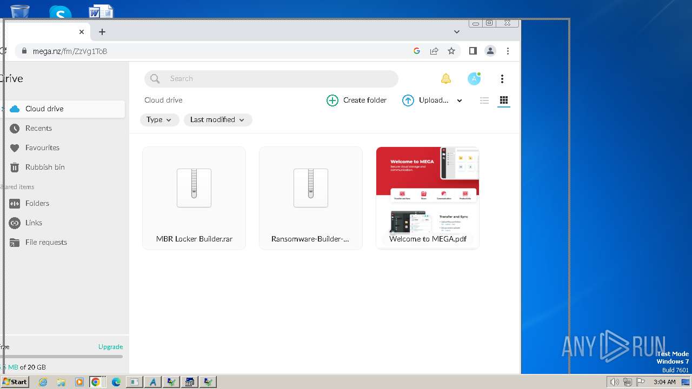Open Chrome three-dot menu

pyautogui.click(x=508, y=51)
